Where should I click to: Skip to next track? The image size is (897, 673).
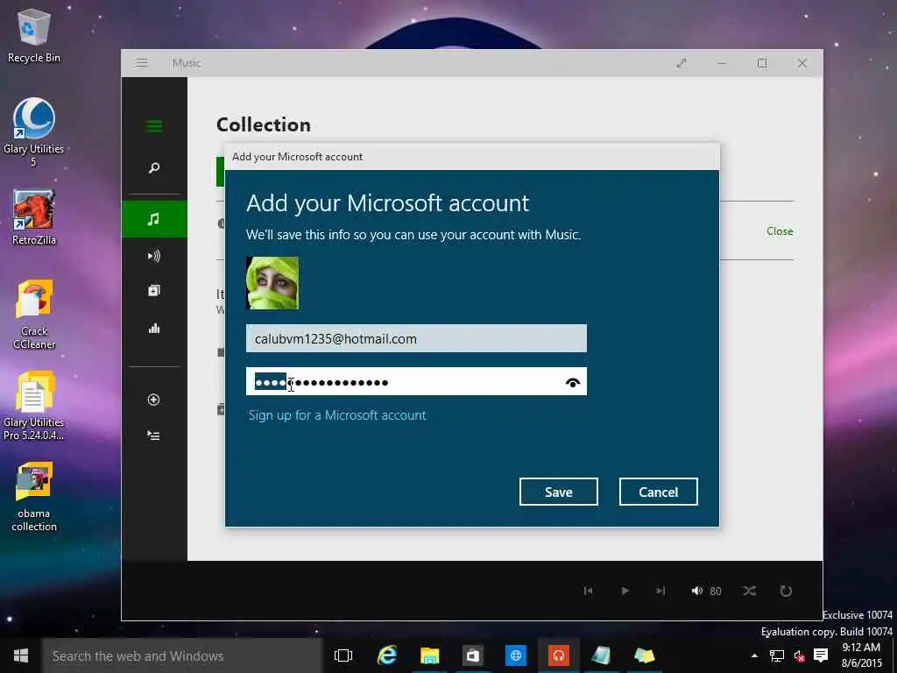pyautogui.click(x=660, y=591)
